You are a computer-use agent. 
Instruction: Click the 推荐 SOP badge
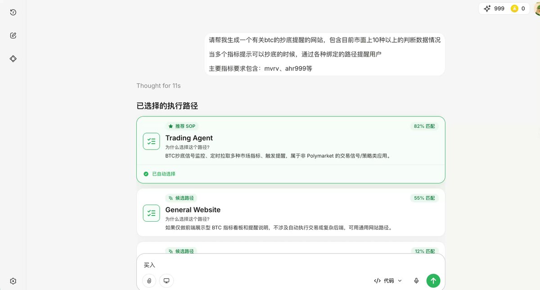pyautogui.click(x=182, y=126)
